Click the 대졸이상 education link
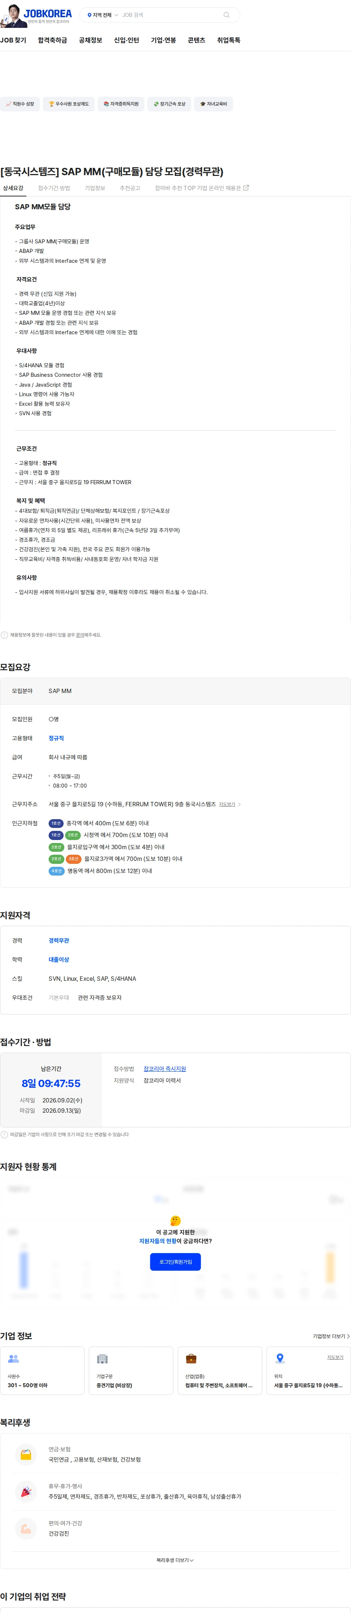 pos(59,959)
